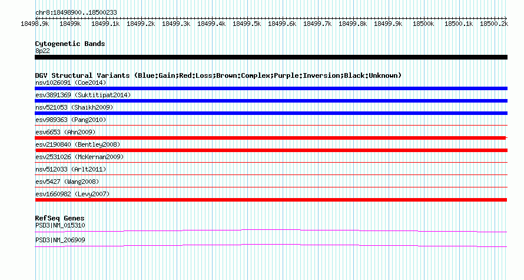Open variant esv1660982 (Levy2007) label

click(72, 194)
